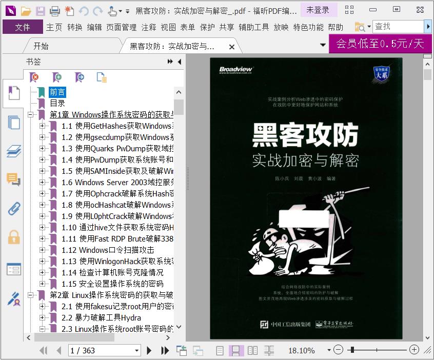Switch to the 开始 document tab
The image size is (434, 360).
point(41,46)
